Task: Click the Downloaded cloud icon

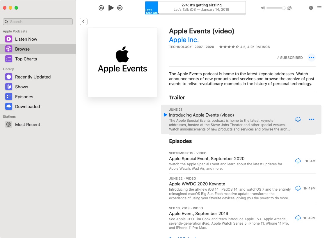Action: 9,107
